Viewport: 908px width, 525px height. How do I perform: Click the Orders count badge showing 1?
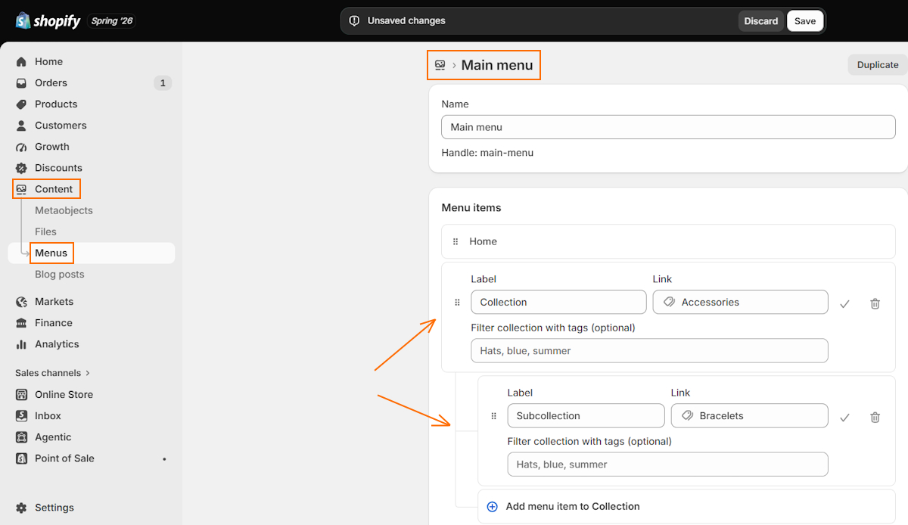coord(163,83)
